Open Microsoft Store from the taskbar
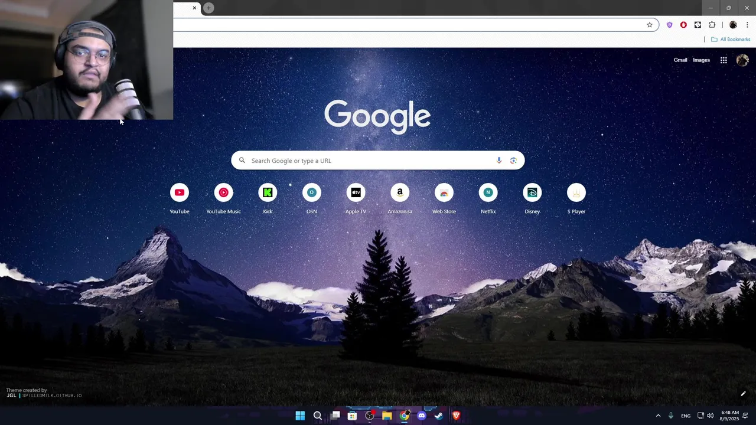The width and height of the screenshot is (756, 425). coord(352,416)
